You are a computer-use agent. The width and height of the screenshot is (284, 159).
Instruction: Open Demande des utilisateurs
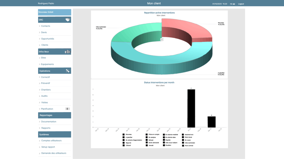pos(54,153)
